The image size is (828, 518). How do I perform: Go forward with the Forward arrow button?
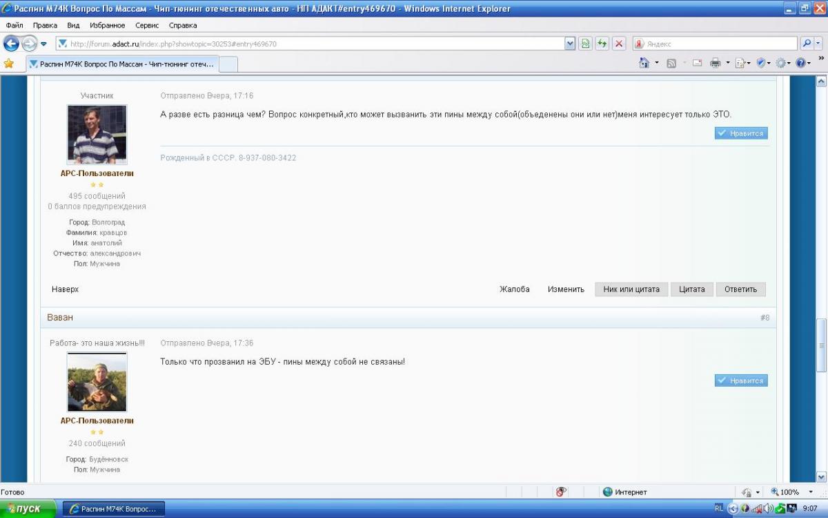tap(29, 44)
